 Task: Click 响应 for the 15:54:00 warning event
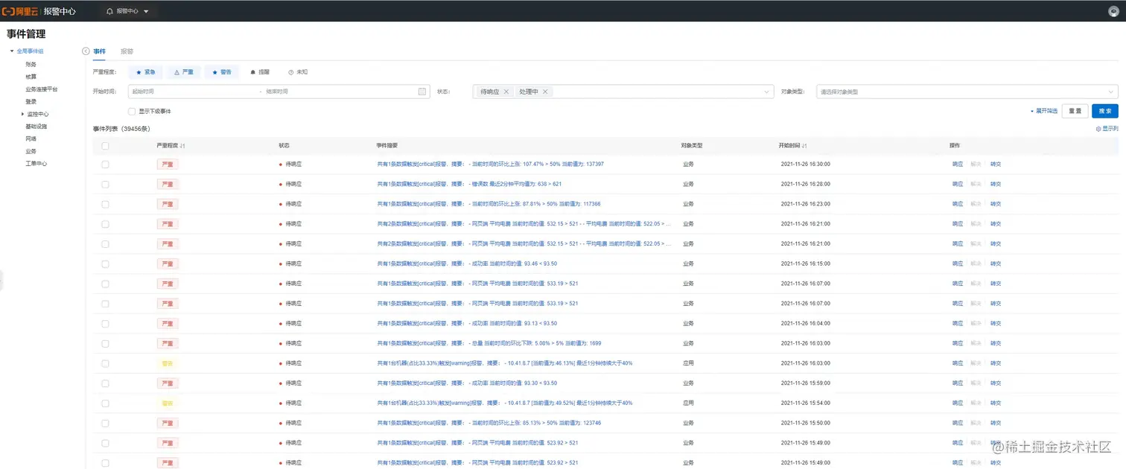pyautogui.click(x=957, y=403)
